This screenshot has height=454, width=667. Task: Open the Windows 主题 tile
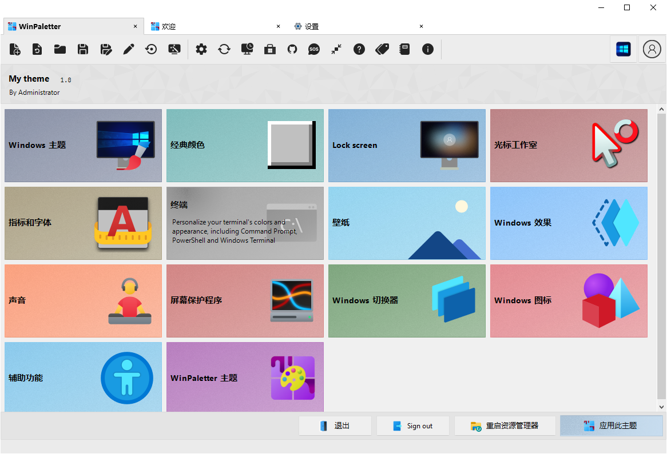pyautogui.click(x=84, y=146)
